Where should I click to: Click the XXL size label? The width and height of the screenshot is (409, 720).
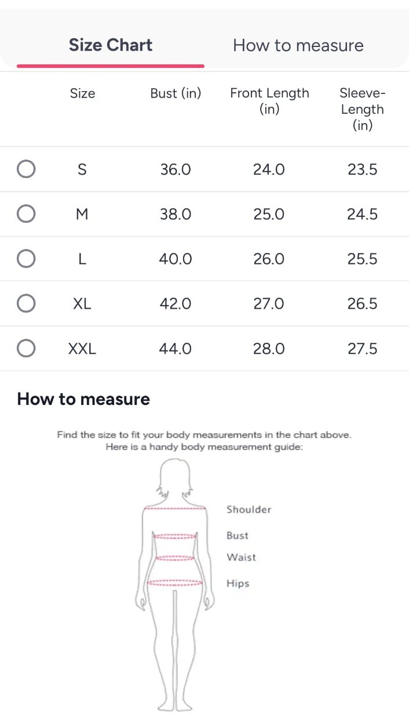pyautogui.click(x=82, y=349)
